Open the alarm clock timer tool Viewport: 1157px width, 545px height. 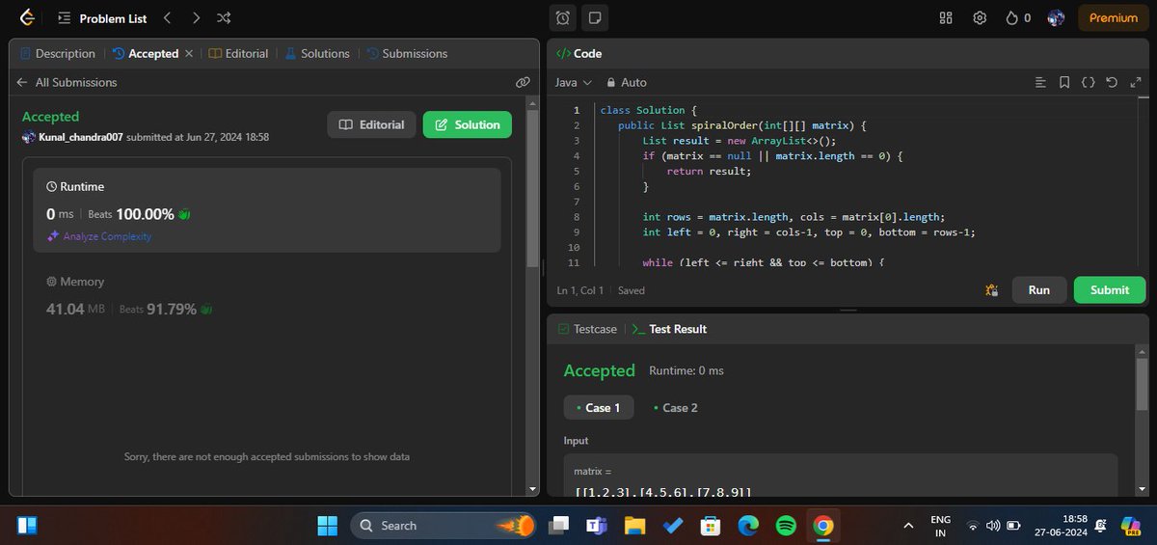click(563, 18)
